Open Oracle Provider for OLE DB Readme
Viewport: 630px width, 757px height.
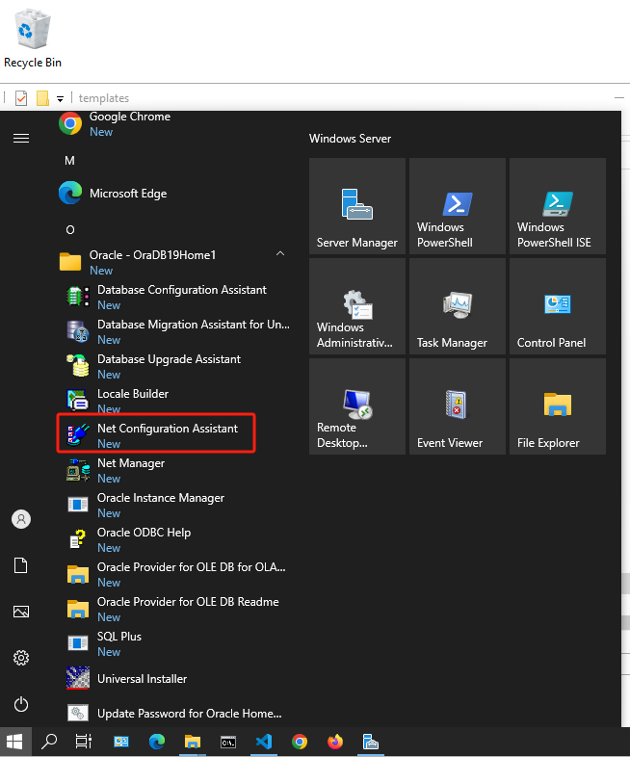click(x=176, y=609)
